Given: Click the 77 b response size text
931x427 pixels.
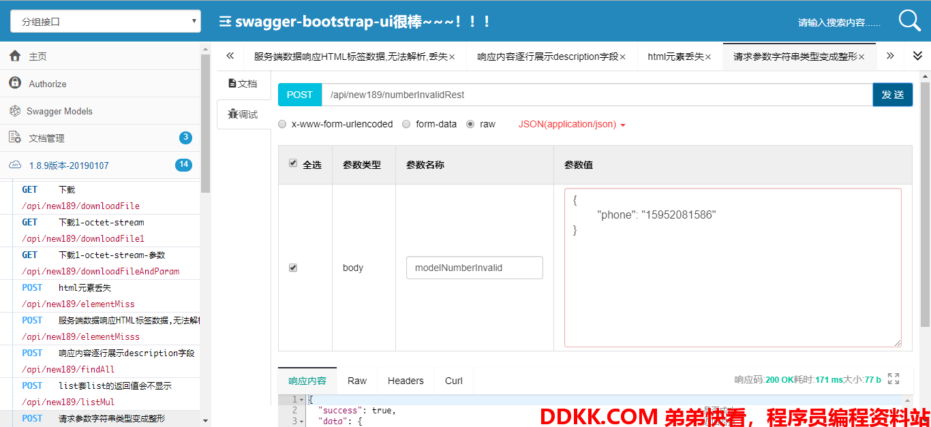Looking at the screenshot, I should [x=872, y=379].
